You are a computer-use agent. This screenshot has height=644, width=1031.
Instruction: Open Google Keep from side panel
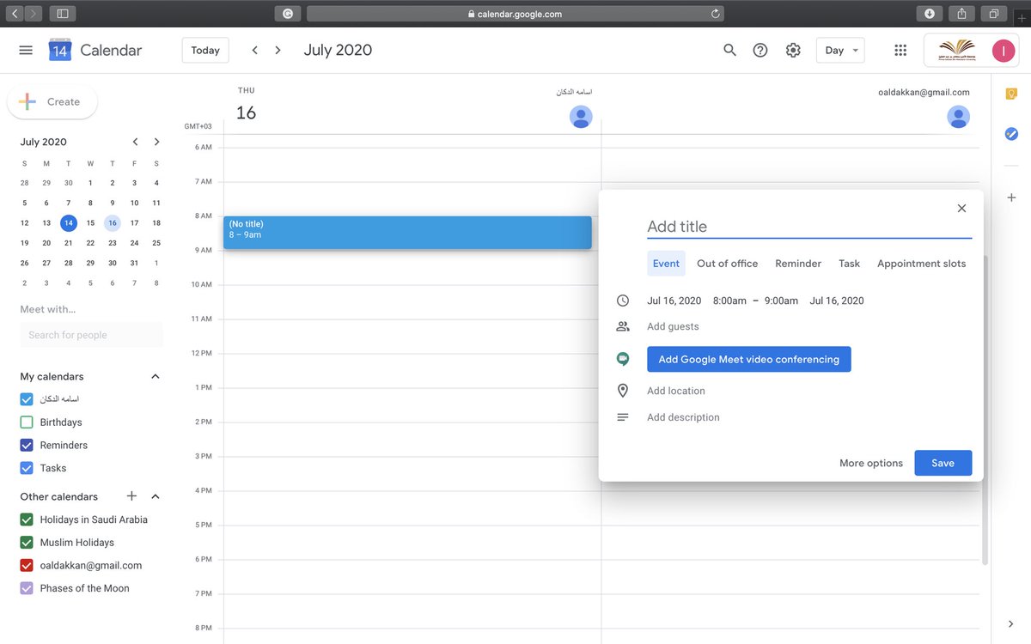(x=1011, y=94)
